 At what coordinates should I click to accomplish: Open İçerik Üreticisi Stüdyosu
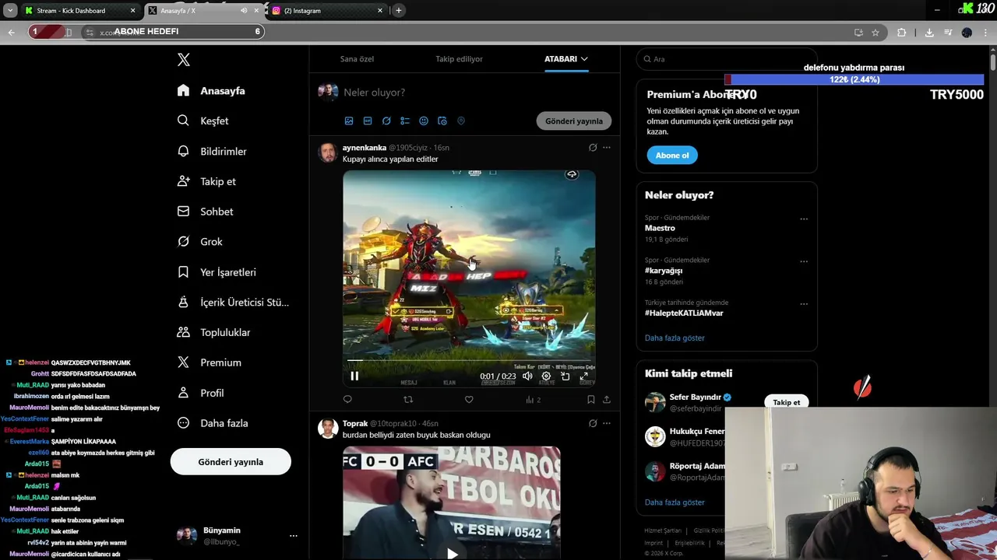pos(233,302)
